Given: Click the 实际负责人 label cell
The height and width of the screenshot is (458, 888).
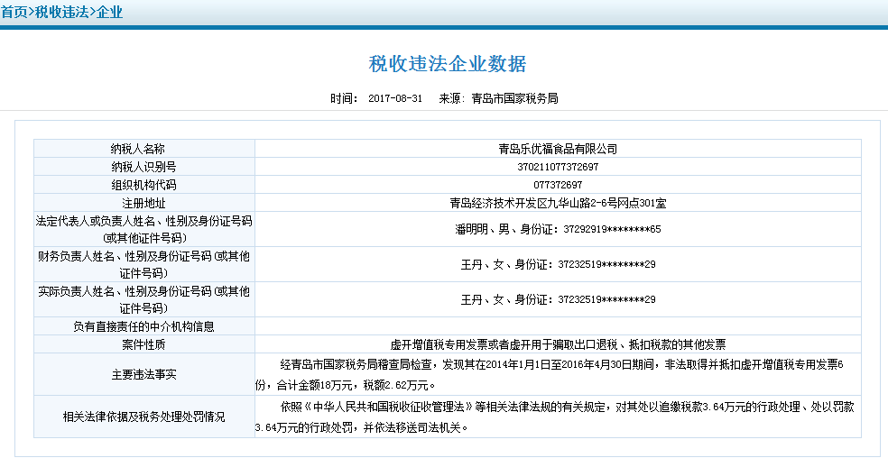Looking at the screenshot, I should point(144,299).
